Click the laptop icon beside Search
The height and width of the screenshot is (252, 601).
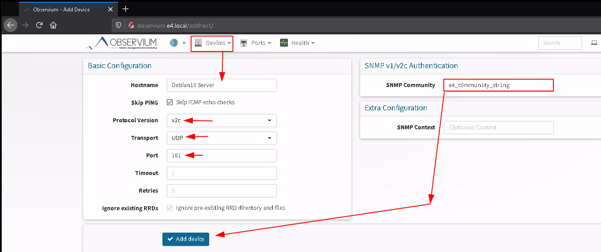[x=594, y=43]
